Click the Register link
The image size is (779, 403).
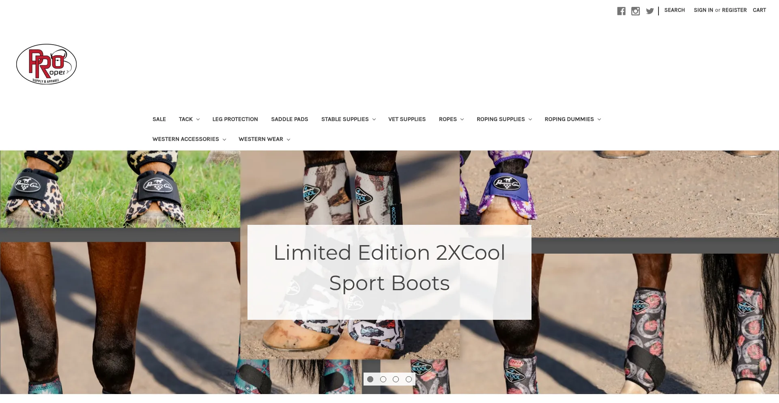tap(734, 10)
